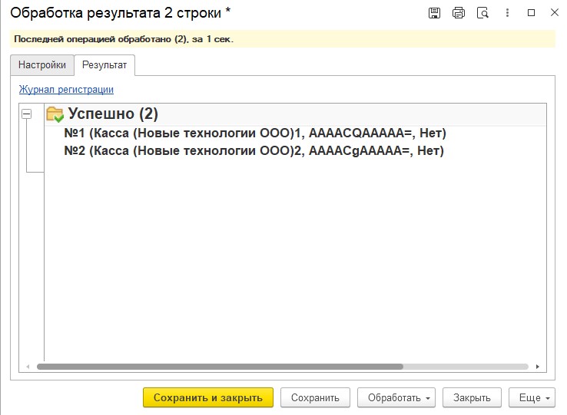The width and height of the screenshot is (567, 415).
Task: Click the horizontal scrollbar thumb
Action: click(x=220, y=367)
